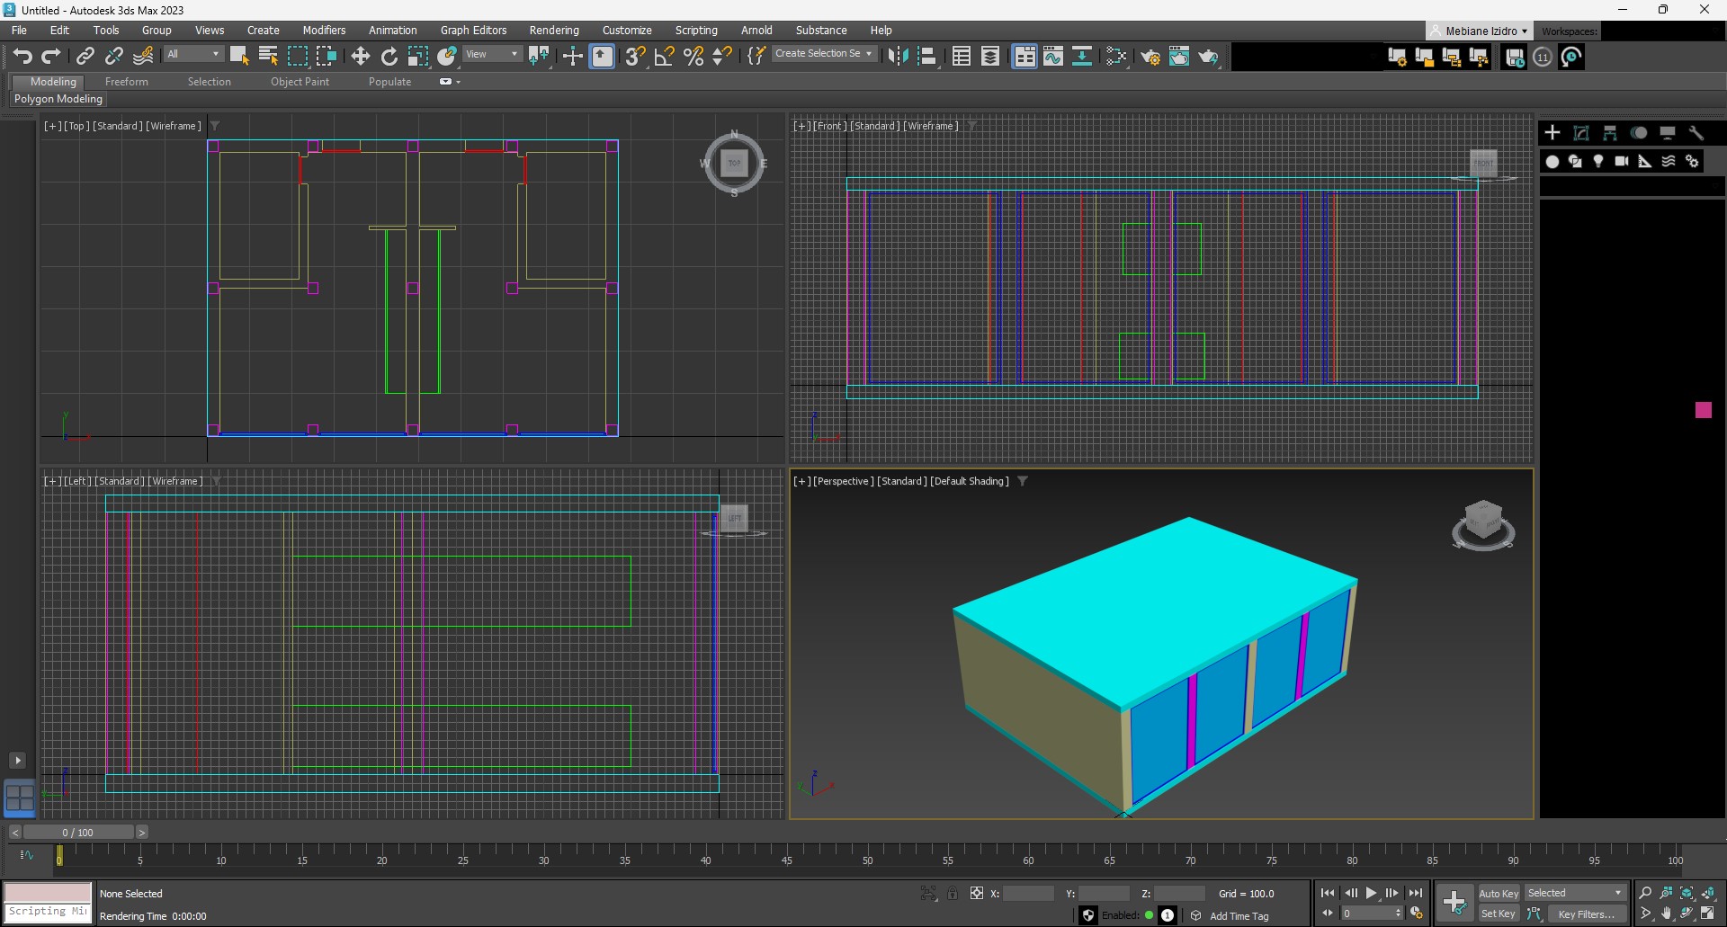Toggle Auto Key animation mode
Image resolution: width=1727 pixels, height=927 pixels.
(x=1498, y=893)
